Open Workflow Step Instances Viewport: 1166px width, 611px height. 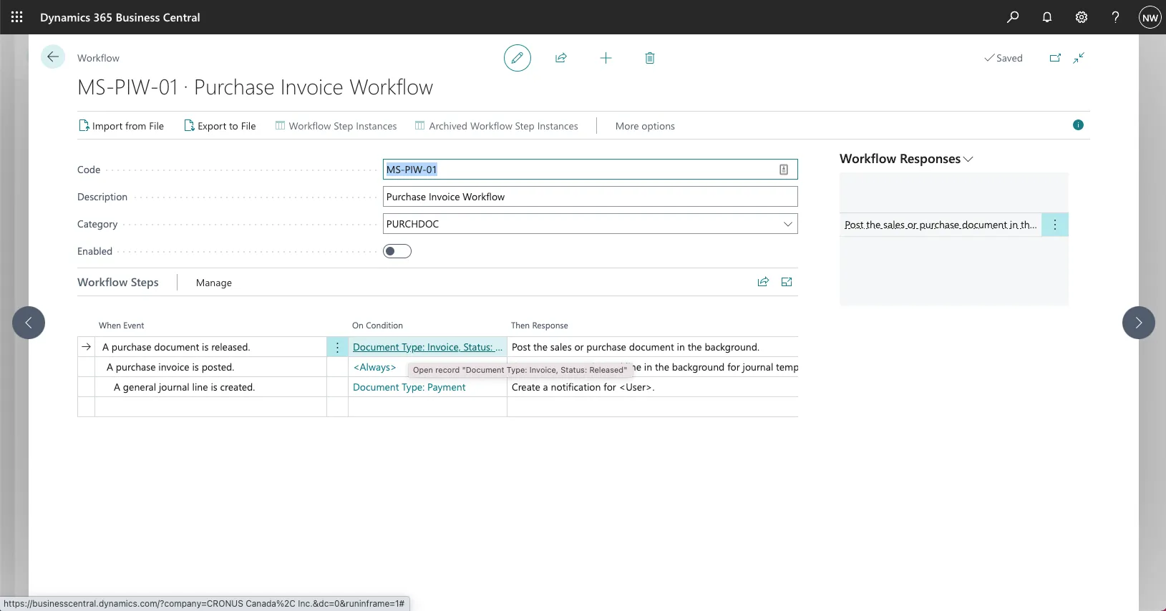coord(336,126)
